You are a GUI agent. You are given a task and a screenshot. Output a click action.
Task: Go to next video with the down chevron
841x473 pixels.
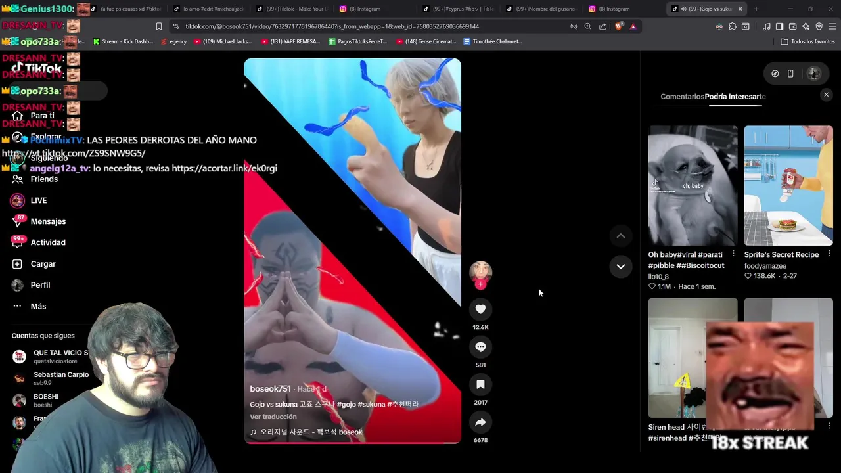[x=620, y=266]
